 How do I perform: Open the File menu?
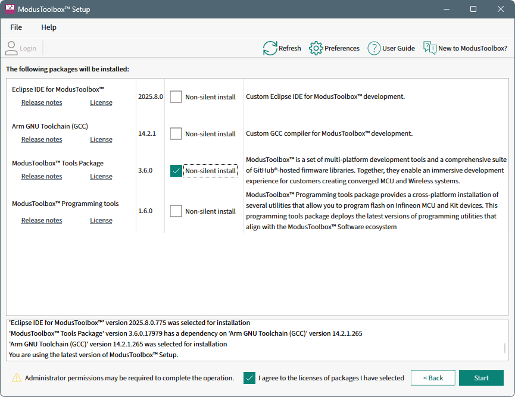[x=16, y=27]
